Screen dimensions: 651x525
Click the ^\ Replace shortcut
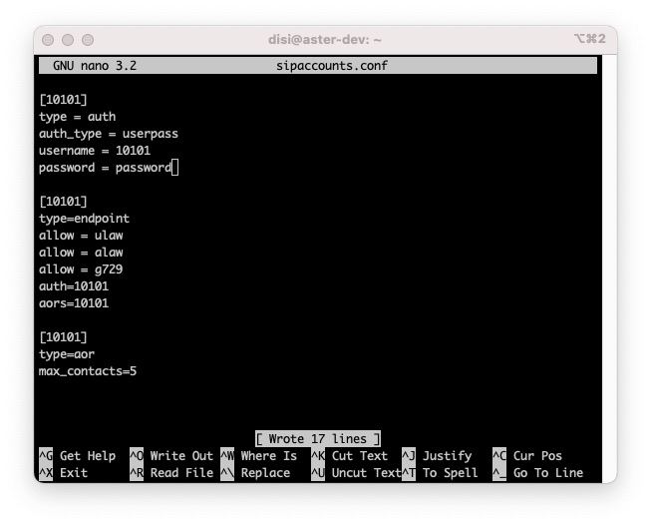255,473
